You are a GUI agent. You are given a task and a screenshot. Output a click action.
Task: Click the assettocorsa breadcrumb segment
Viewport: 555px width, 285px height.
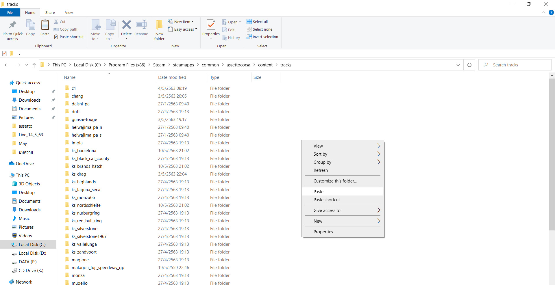point(238,65)
